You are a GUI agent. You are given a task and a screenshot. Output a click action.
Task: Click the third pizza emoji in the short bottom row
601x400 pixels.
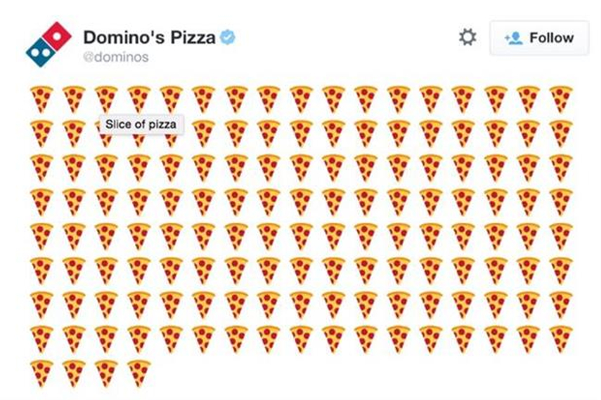click(106, 373)
